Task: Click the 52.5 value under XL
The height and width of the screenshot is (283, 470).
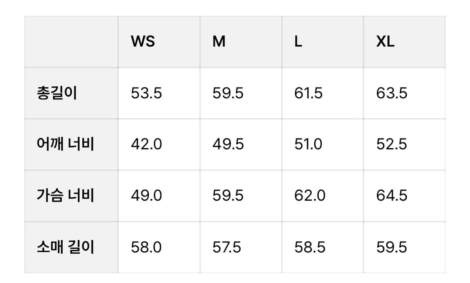Action: pyautogui.click(x=391, y=144)
